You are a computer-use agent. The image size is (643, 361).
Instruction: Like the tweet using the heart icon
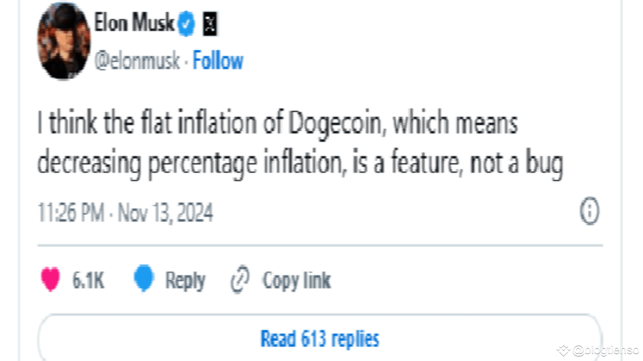(50, 280)
